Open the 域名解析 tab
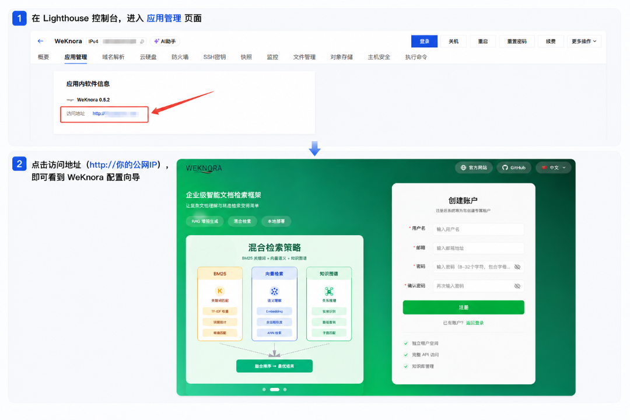Screen dimensions: 630x420 tap(113, 57)
